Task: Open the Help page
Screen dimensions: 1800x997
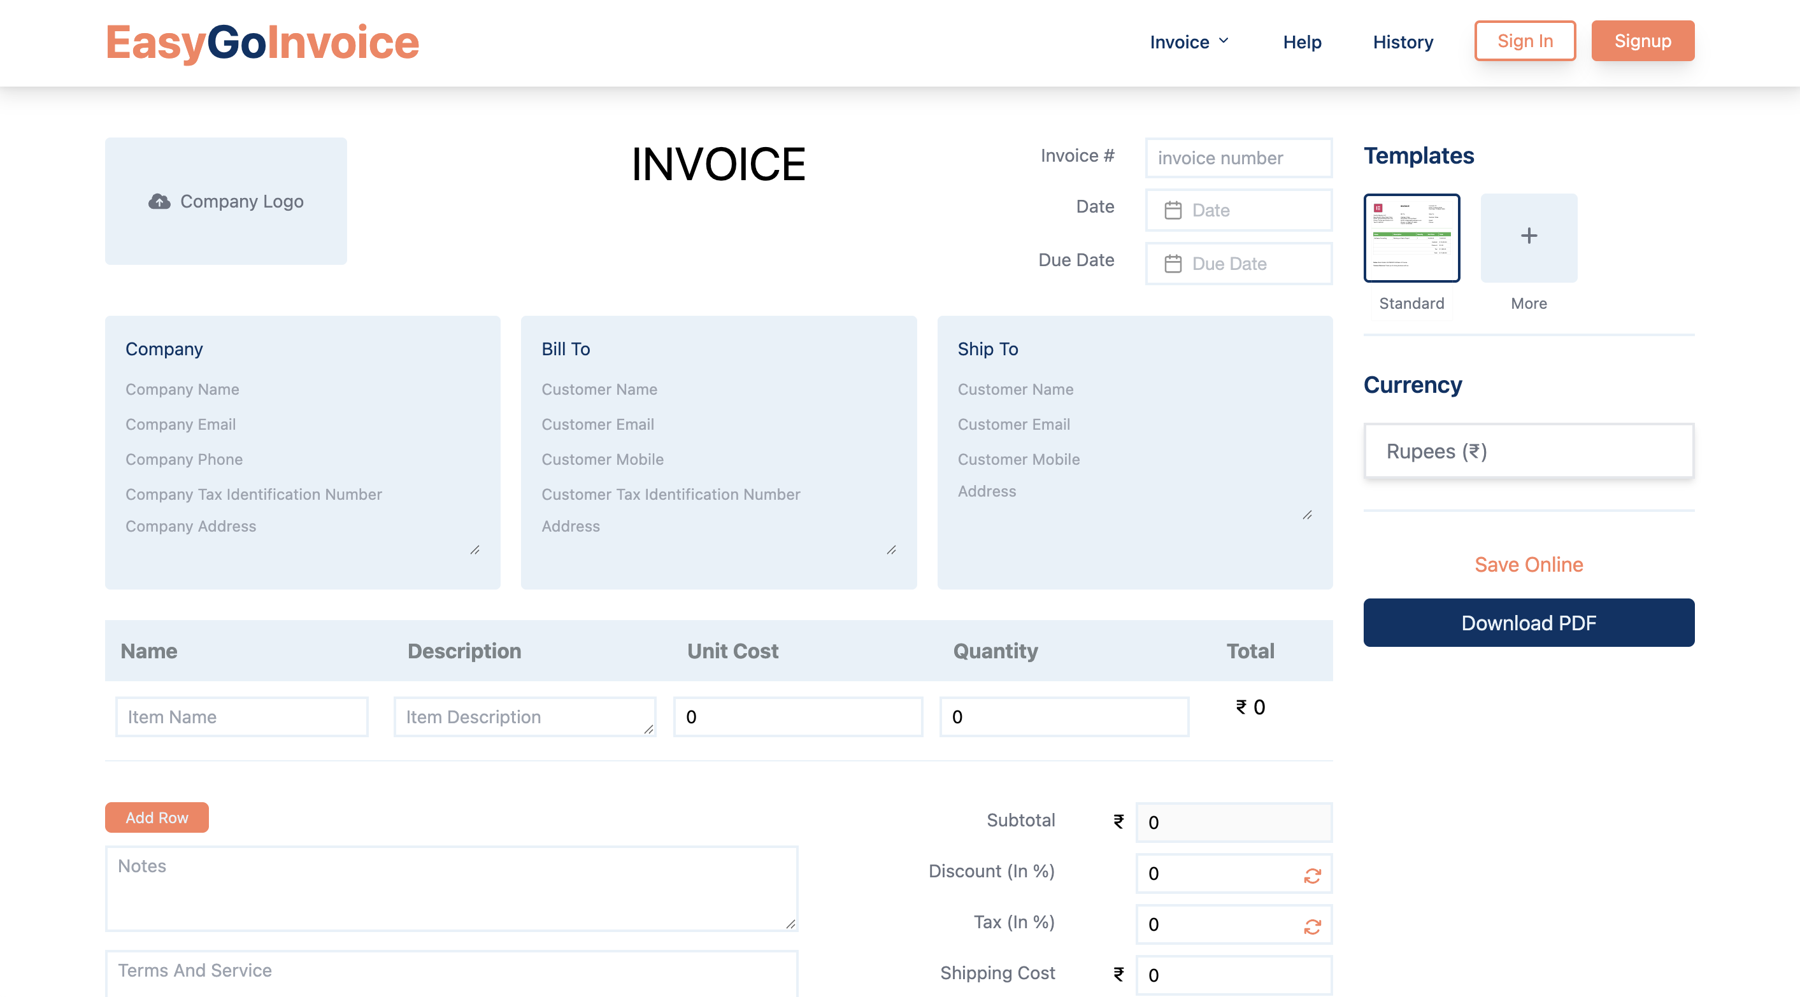Action: pyautogui.click(x=1302, y=42)
